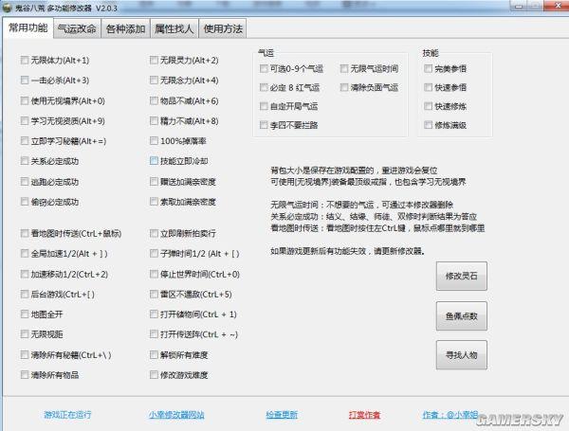Click the 游戏正在运行 status text

pos(67,415)
